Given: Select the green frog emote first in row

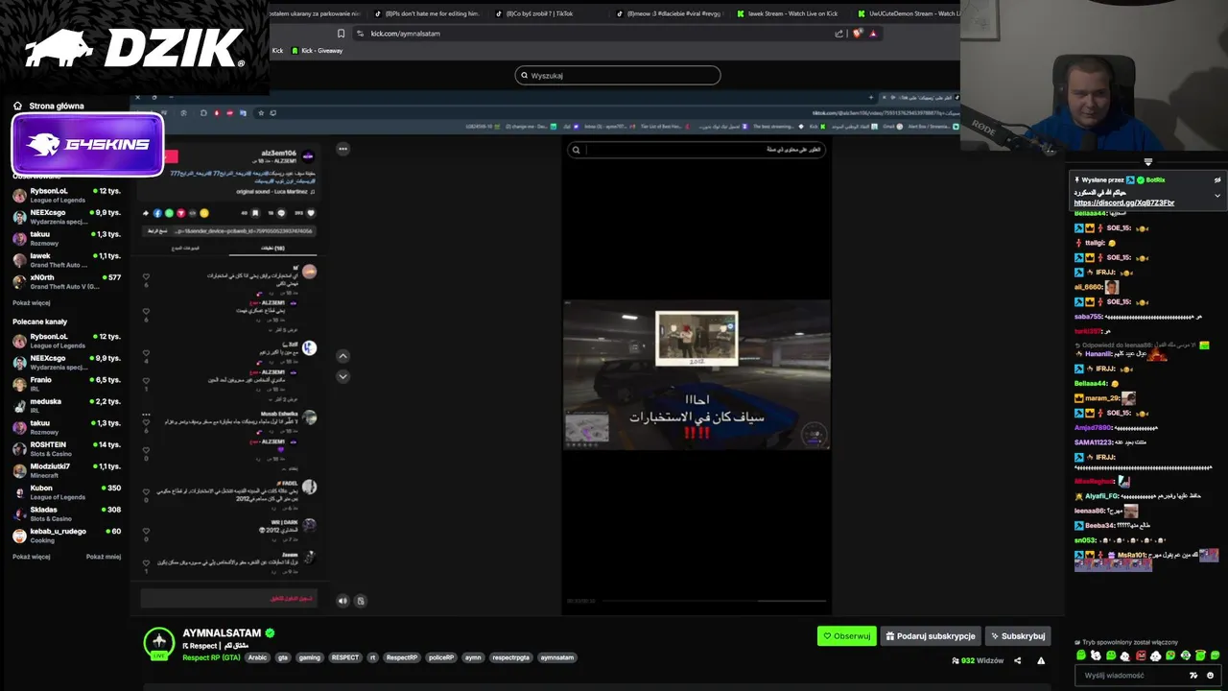Looking at the screenshot, I should [1081, 655].
